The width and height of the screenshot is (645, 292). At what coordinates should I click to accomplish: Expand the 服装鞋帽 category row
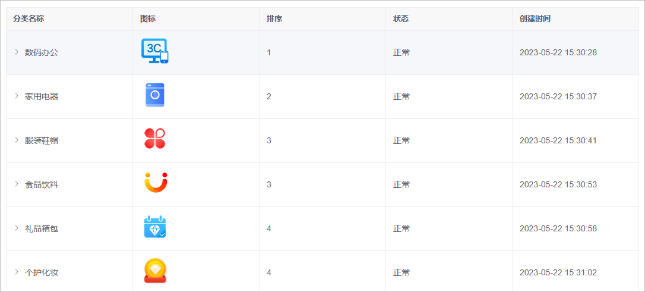click(x=17, y=140)
